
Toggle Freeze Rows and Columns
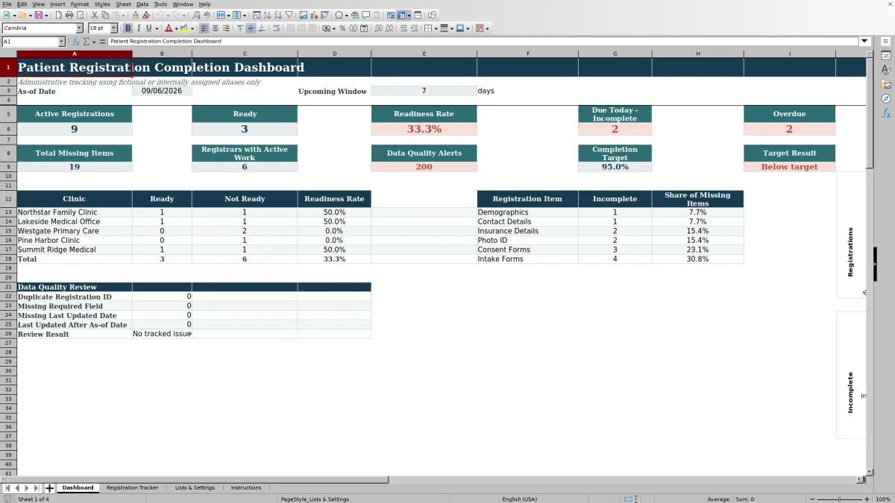coord(401,15)
